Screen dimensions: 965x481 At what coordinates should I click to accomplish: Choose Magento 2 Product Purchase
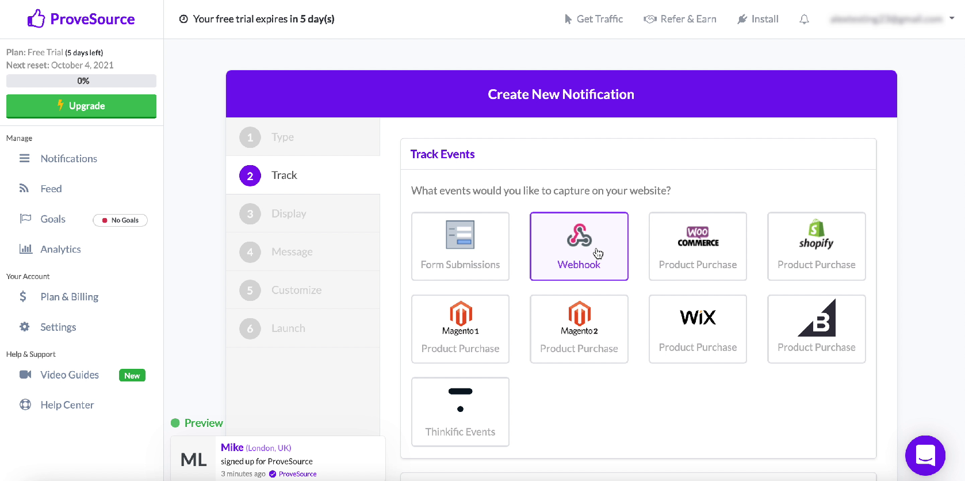click(x=579, y=329)
